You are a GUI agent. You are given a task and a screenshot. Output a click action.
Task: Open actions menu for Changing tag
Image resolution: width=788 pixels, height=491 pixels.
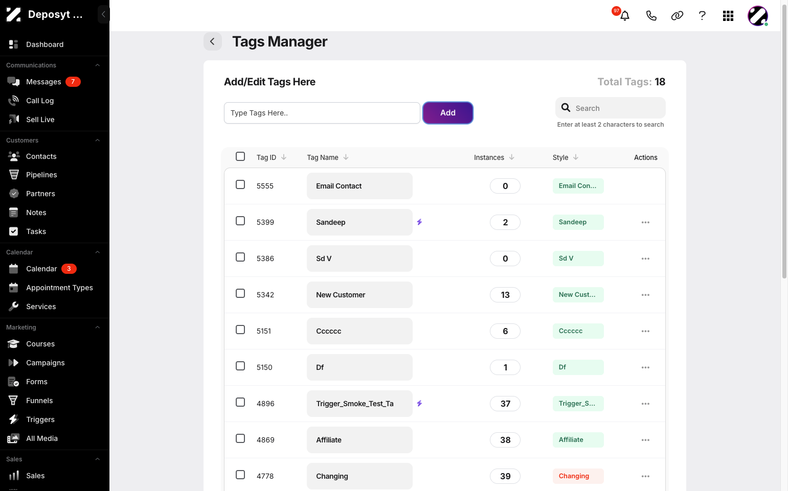click(645, 476)
